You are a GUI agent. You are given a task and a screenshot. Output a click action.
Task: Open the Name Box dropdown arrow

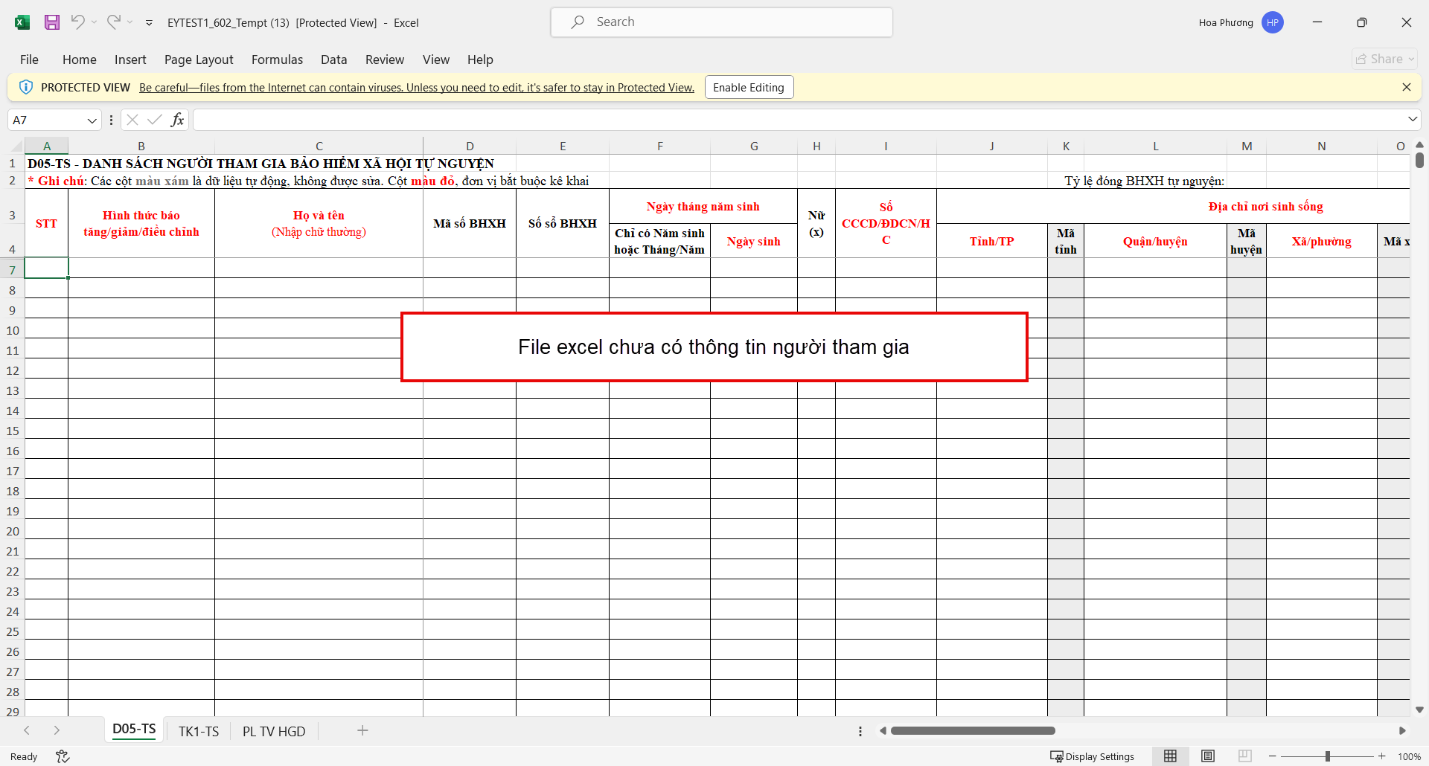coord(92,120)
